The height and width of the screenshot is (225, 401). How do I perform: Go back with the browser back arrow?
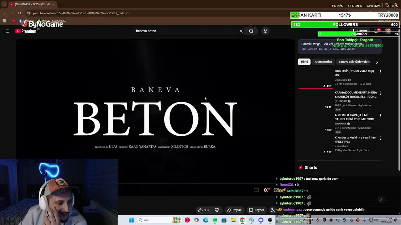(4, 13)
